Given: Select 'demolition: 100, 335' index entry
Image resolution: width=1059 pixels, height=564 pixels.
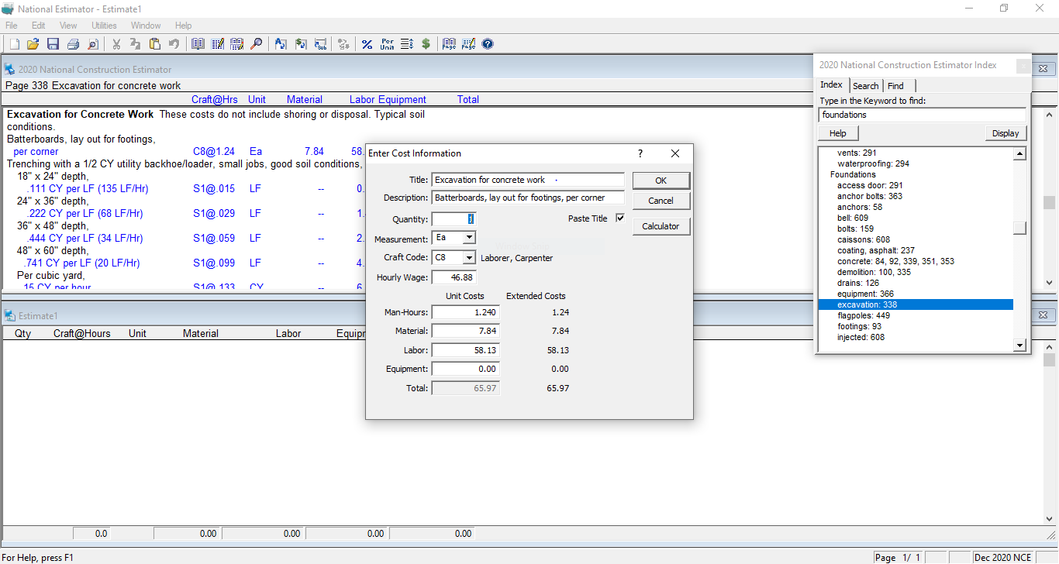Looking at the screenshot, I should (874, 272).
